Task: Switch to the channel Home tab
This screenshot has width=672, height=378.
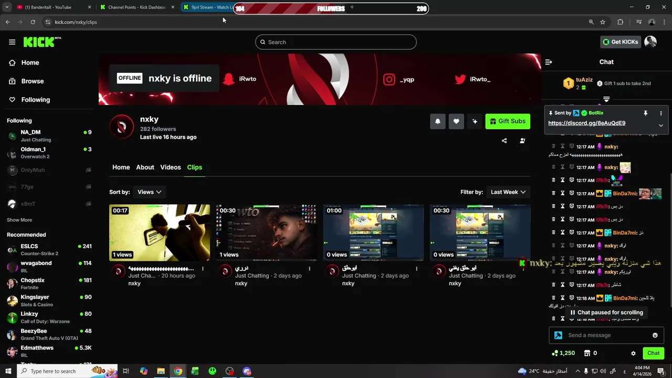Action: (x=121, y=167)
